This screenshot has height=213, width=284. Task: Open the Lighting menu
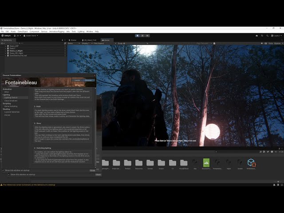click(x=81, y=32)
